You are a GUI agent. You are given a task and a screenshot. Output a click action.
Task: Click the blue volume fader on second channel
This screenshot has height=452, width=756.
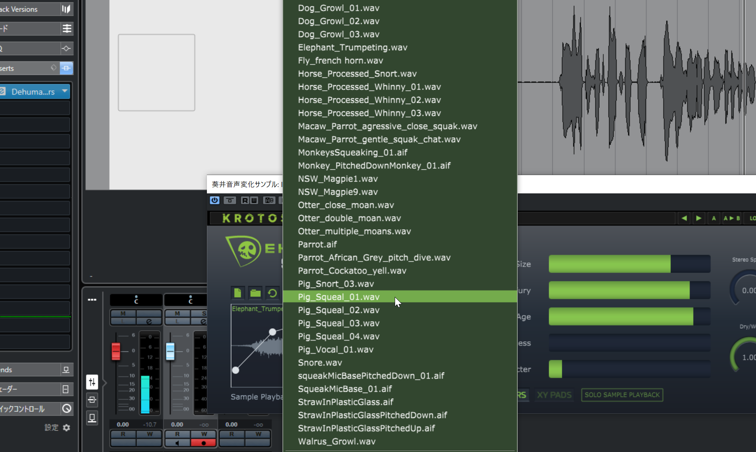[170, 351]
